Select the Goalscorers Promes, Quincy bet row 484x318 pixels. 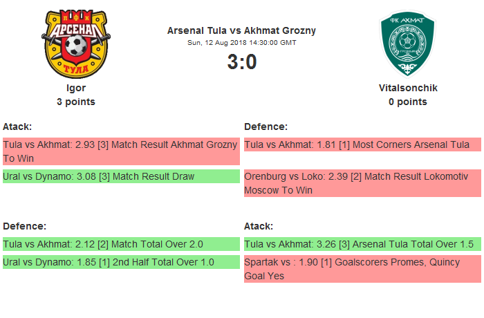pos(362,269)
